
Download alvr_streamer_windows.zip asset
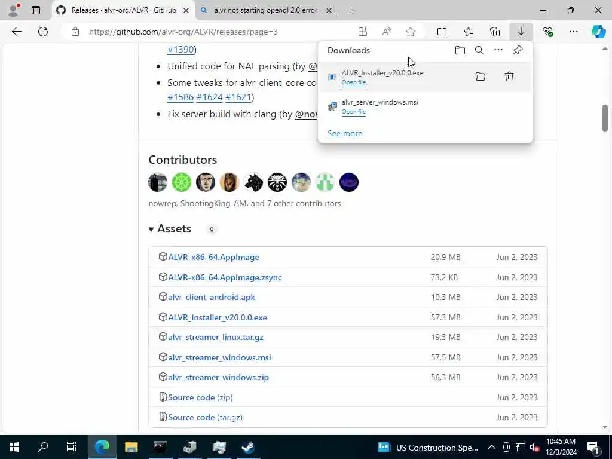point(218,378)
